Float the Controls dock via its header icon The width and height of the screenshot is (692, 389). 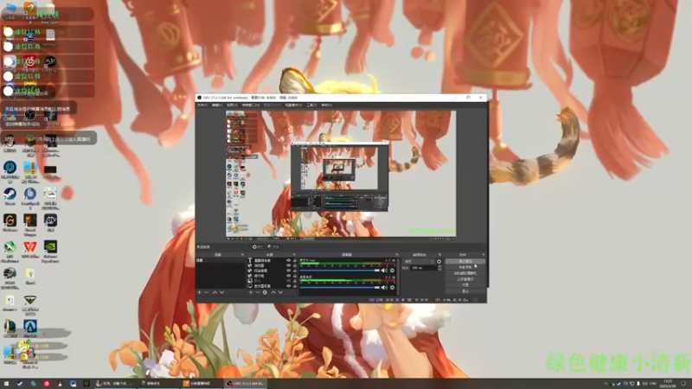pyautogui.click(x=484, y=254)
